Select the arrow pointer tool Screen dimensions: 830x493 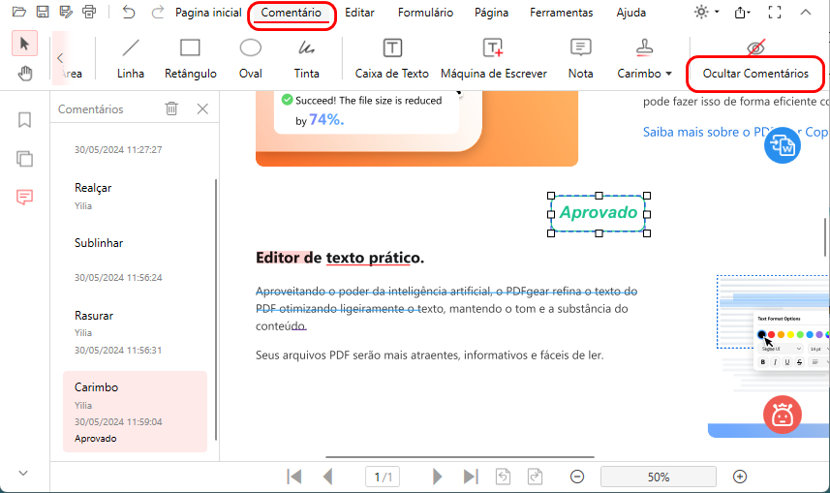click(24, 44)
